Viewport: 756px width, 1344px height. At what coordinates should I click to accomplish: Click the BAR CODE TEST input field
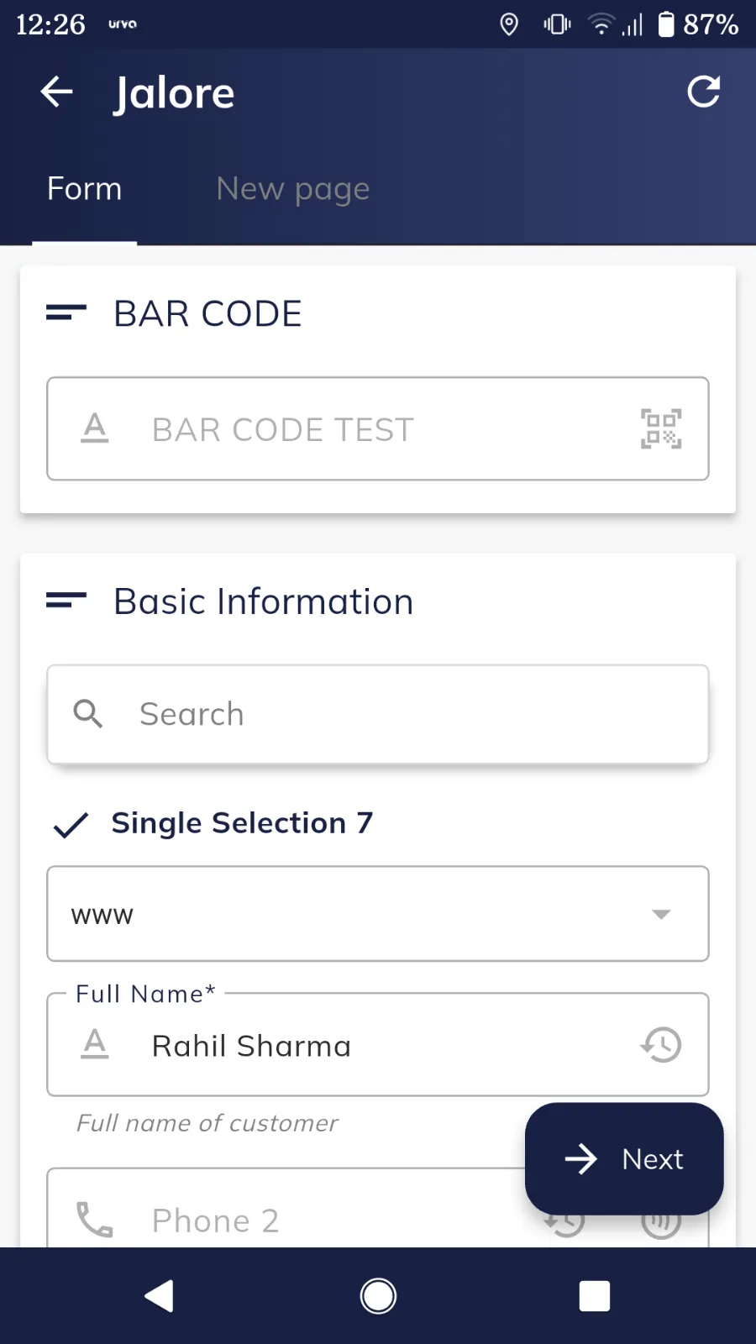tap(370, 429)
